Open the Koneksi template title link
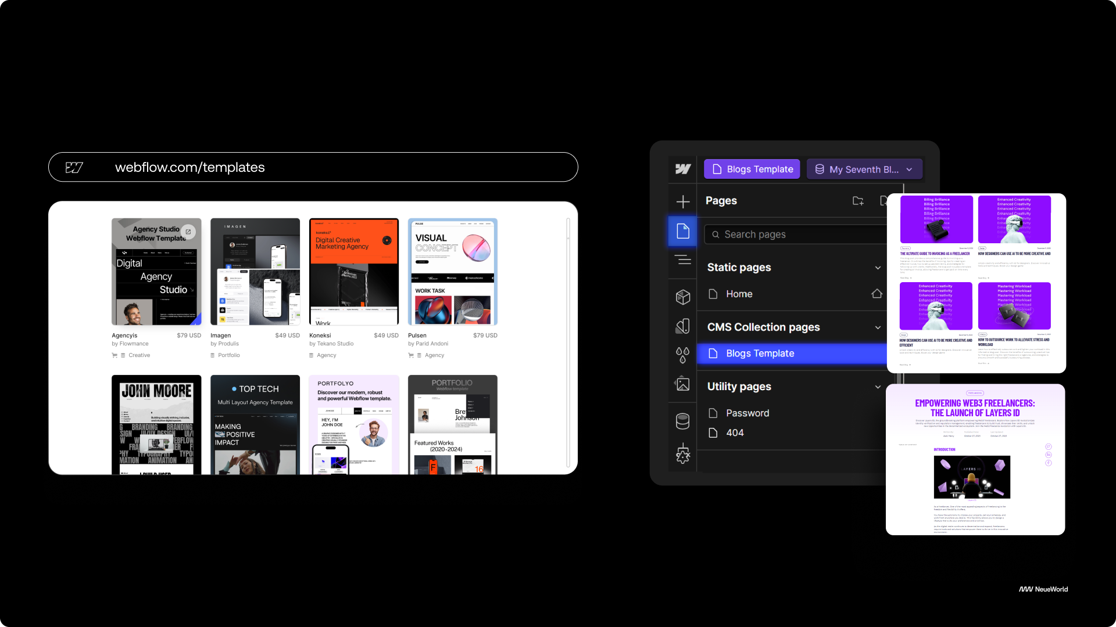 (x=320, y=336)
